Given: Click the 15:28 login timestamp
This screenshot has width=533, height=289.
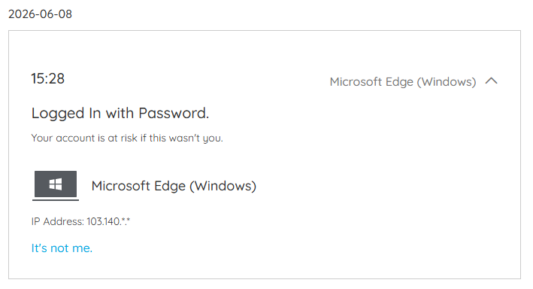Looking at the screenshot, I should (x=47, y=78).
